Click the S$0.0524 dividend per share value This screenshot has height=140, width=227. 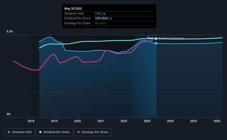(101, 18)
